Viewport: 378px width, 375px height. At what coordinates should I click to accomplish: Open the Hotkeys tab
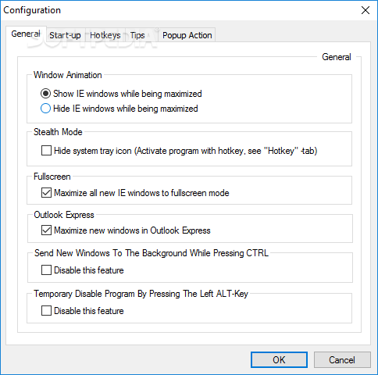pos(105,35)
